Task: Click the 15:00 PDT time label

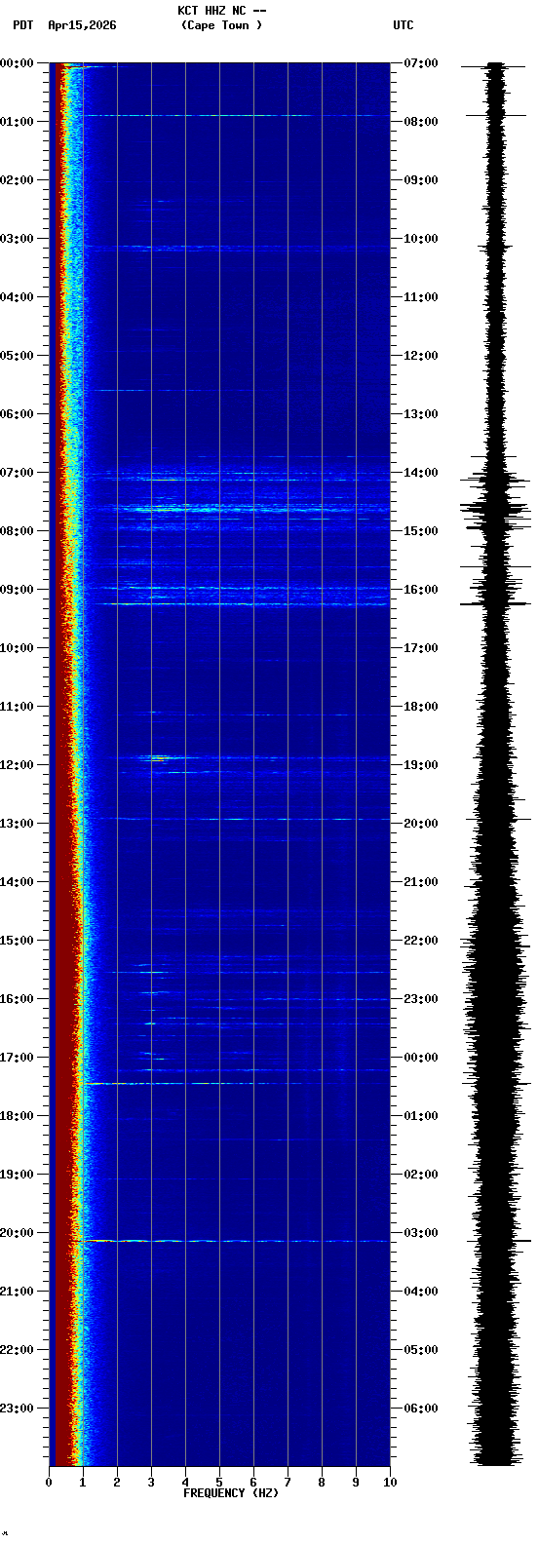Action: (x=17, y=941)
